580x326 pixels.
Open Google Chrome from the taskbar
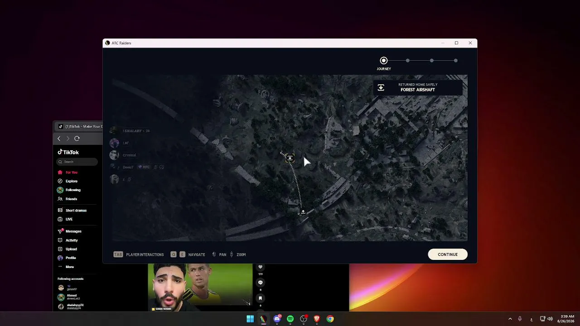pos(330,319)
